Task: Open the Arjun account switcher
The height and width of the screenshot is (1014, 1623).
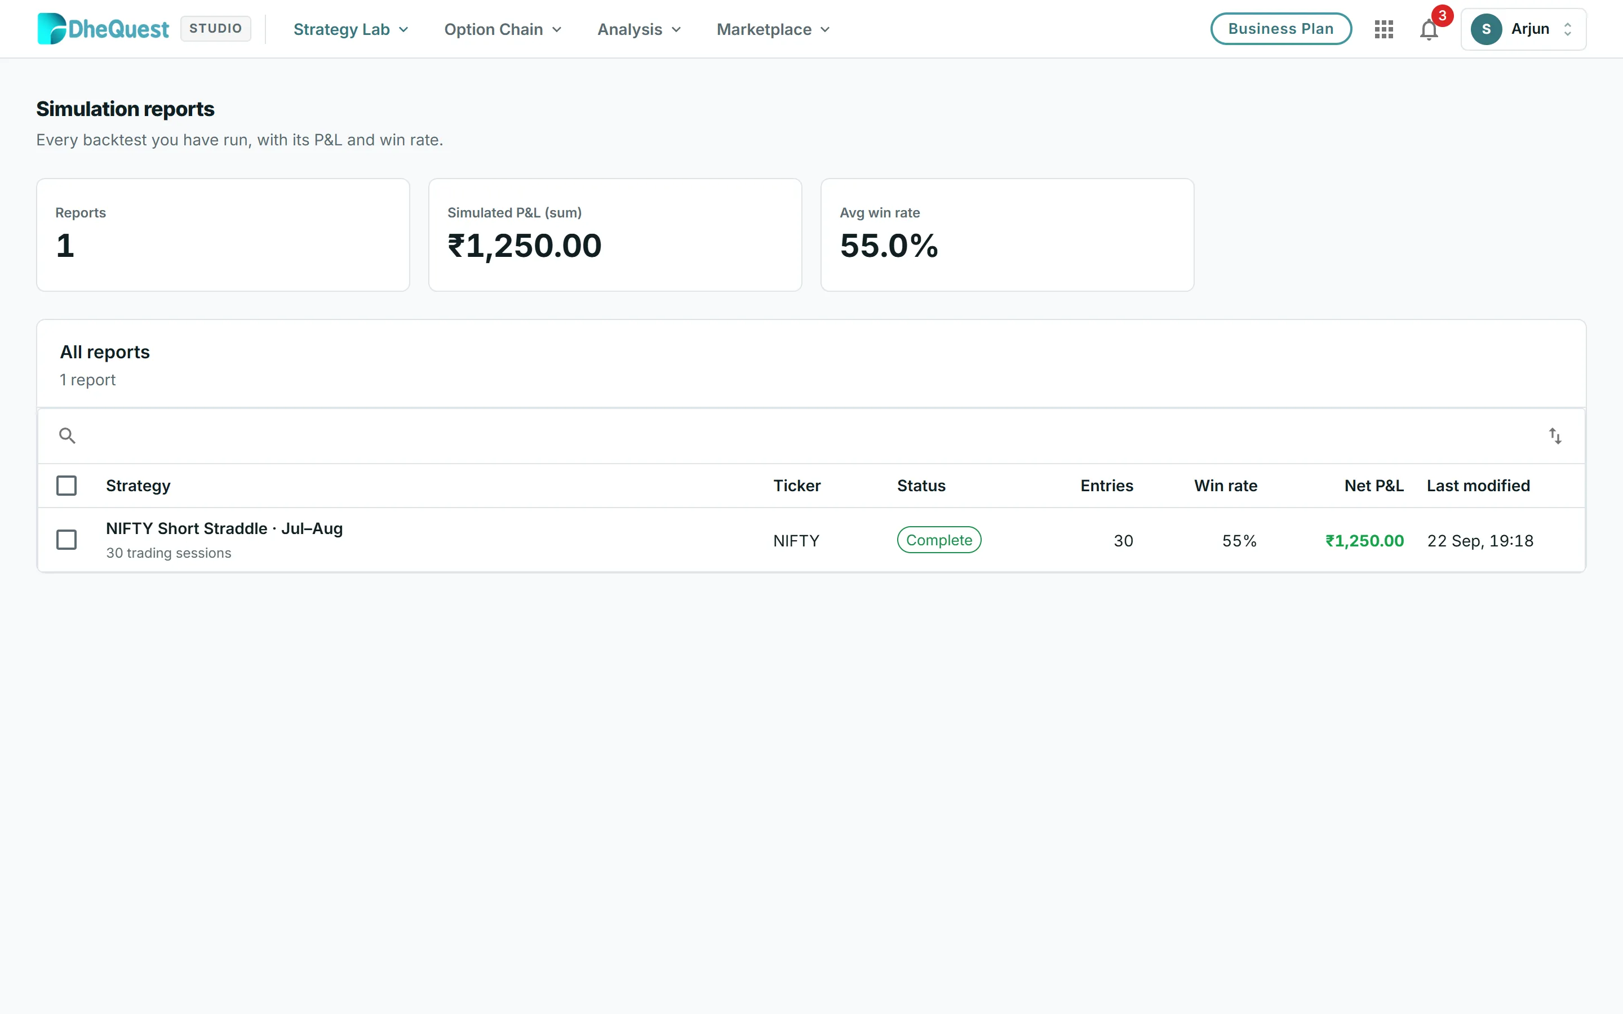Action: click(1523, 29)
